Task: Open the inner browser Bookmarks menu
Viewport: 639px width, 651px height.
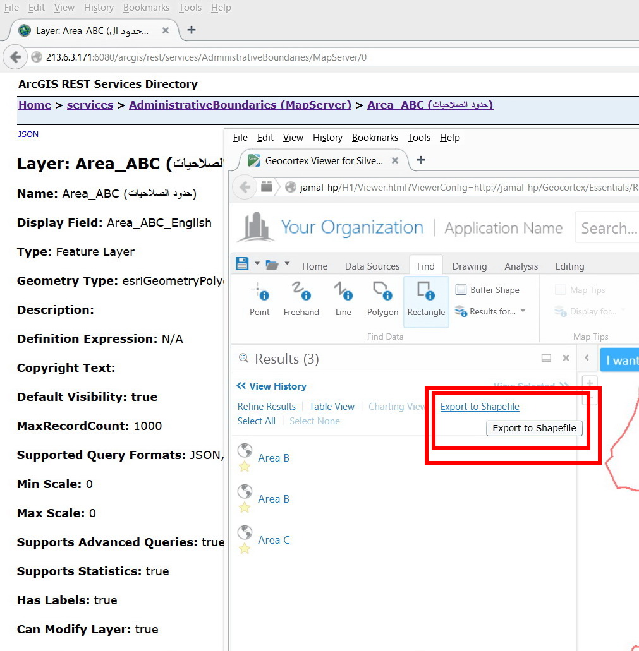Action: (x=375, y=138)
